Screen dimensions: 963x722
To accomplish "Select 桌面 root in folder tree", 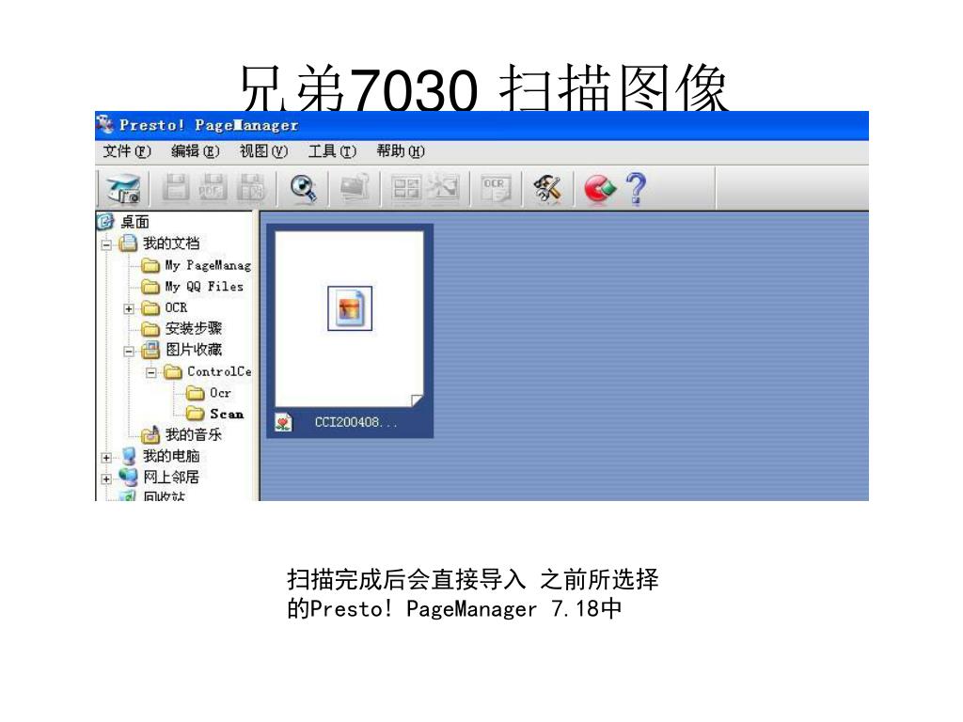I will click(135, 222).
